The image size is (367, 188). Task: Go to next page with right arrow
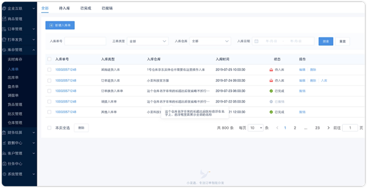(x=329, y=128)
